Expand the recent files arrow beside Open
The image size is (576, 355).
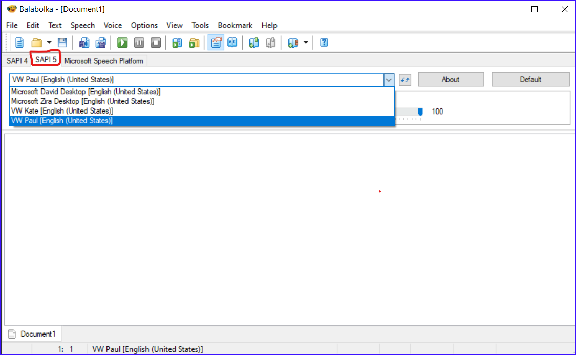49,42
